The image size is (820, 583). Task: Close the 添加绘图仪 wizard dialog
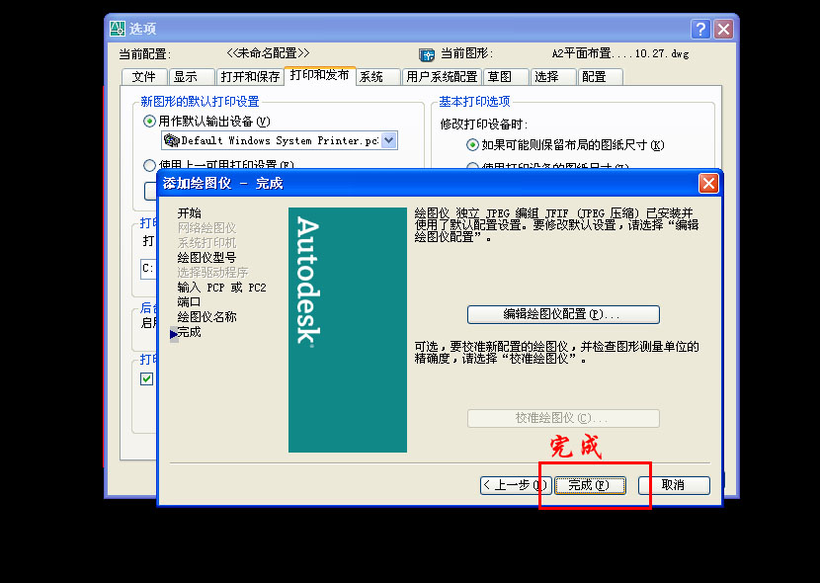tap(708, 183)
